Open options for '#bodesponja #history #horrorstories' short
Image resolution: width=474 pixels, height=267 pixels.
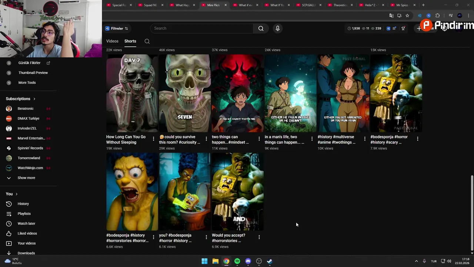point(153,237)
